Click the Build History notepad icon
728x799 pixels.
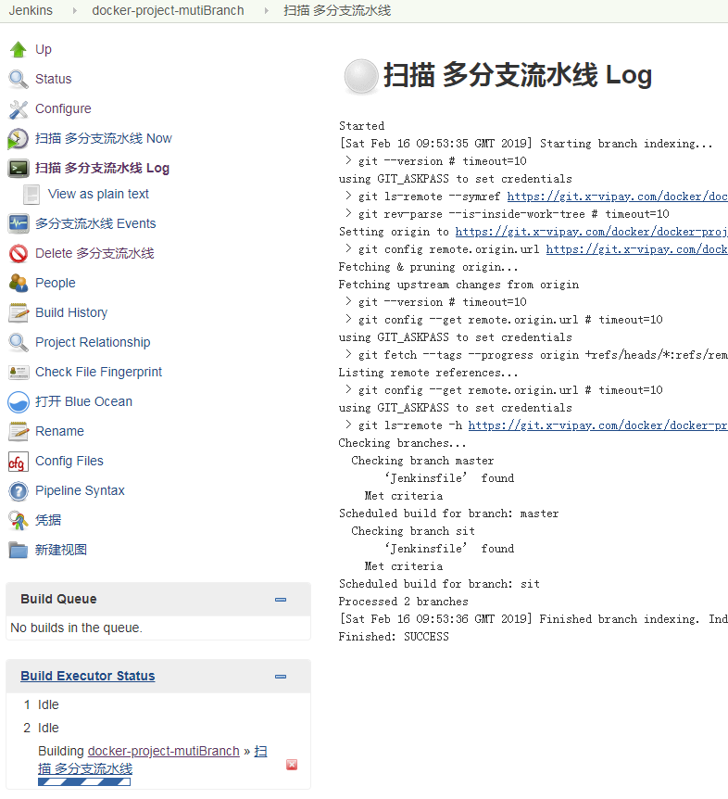(19, 312)
